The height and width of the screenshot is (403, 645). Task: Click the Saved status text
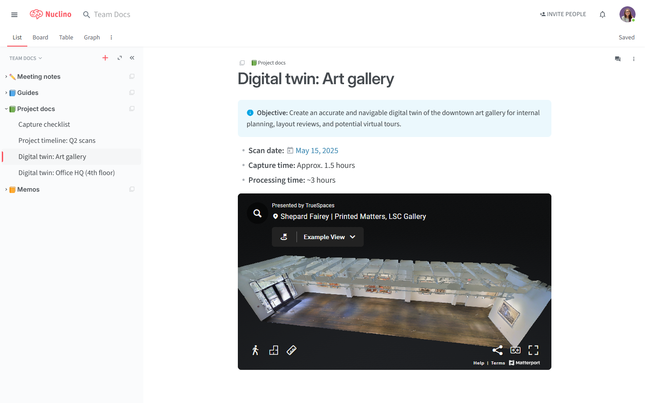click(627, 37)
